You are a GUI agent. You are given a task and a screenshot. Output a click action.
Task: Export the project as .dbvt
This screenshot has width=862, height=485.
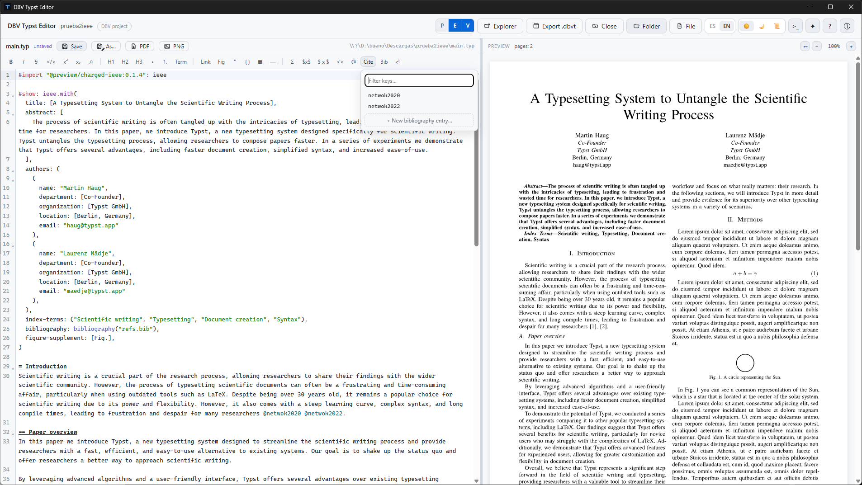[x=554, y=26]
